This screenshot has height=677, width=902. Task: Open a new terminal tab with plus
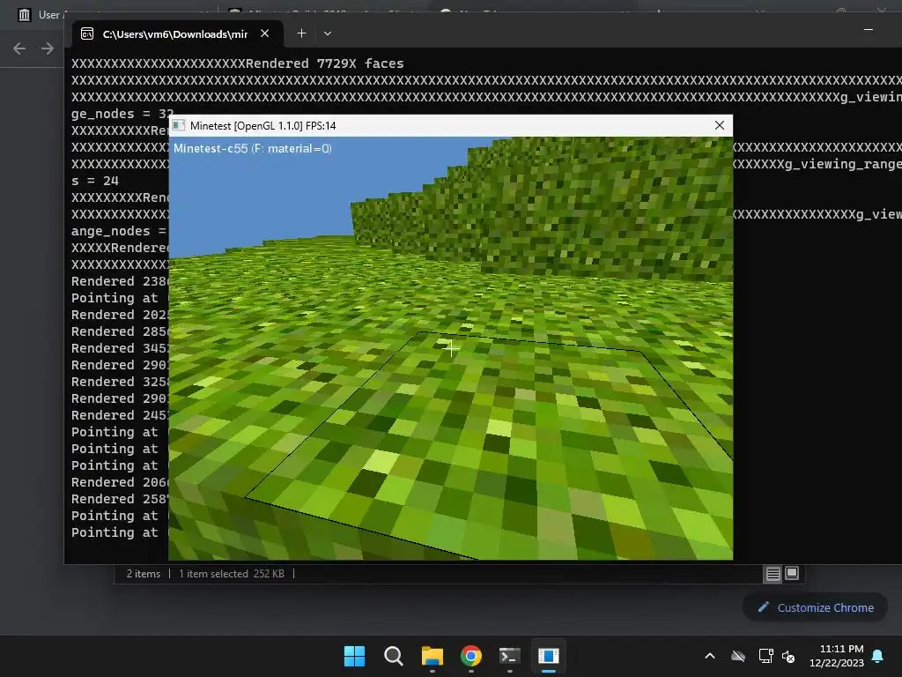pyautogui.click(x=301, y=33)
